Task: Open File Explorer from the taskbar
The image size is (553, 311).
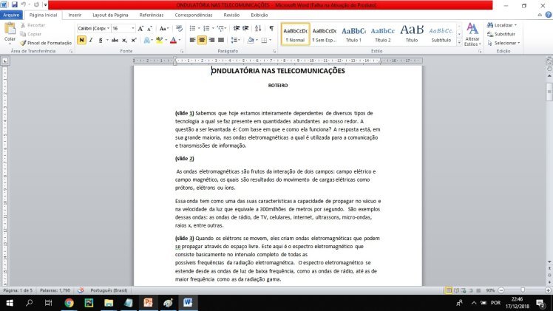Action: (x=109, y=303)
